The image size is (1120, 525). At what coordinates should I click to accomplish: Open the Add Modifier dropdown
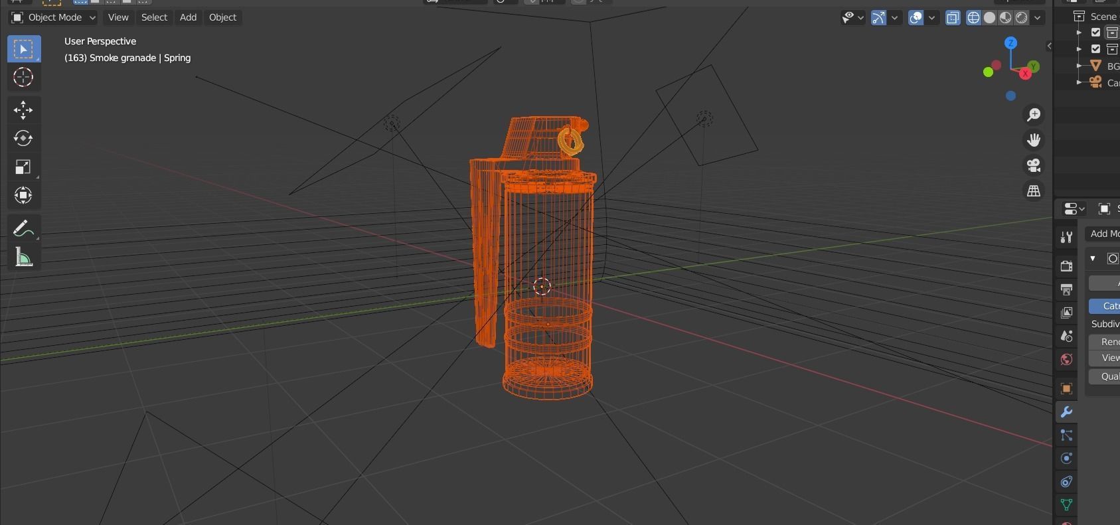pos(1103,234)
